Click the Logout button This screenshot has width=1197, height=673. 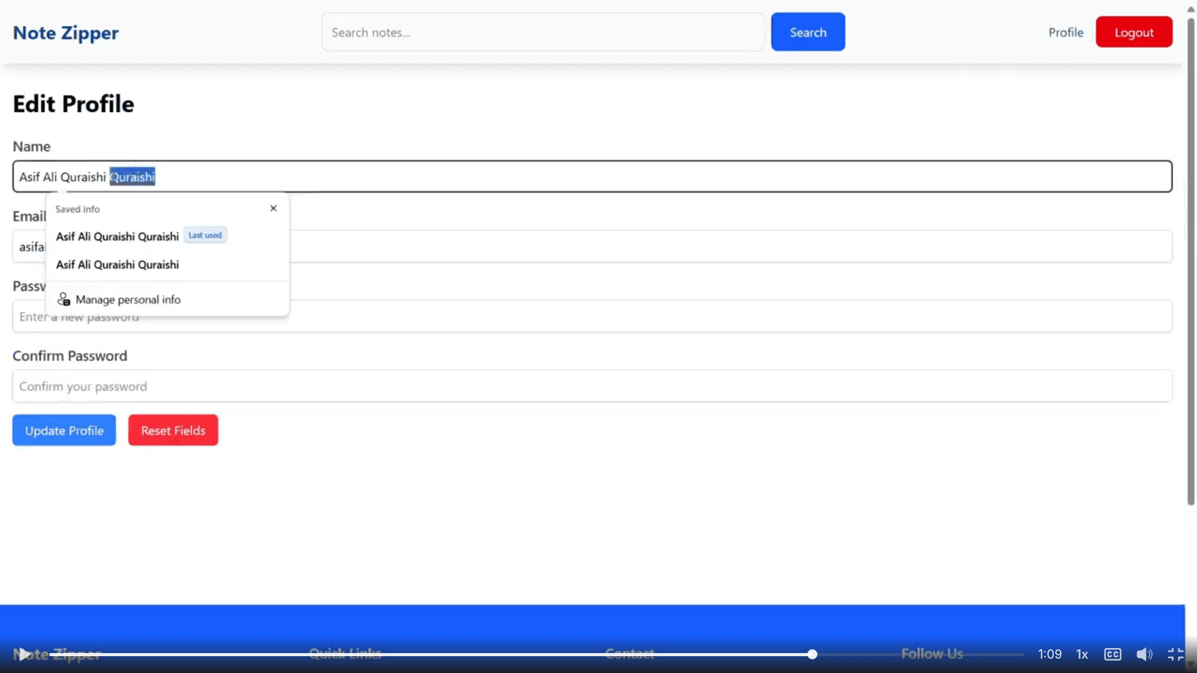(1134, 32)
